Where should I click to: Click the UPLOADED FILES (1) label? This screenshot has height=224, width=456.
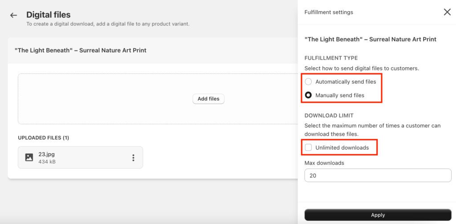pyautogui.click(x=43, y=138)
